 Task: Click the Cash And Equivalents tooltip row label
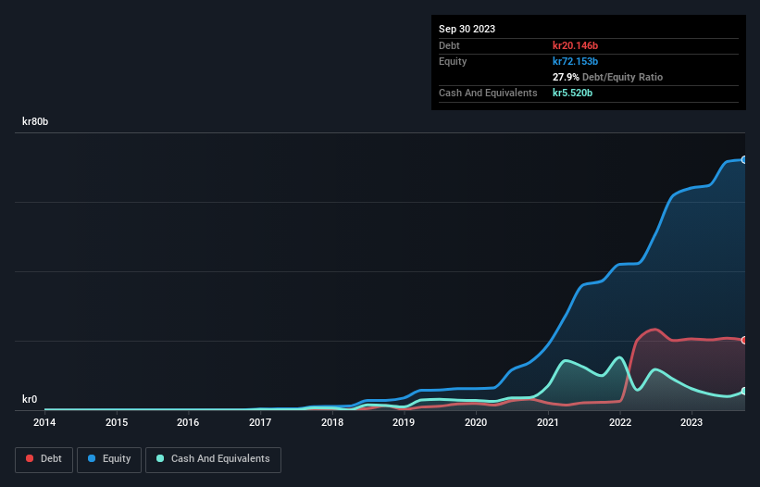(488, 93)
